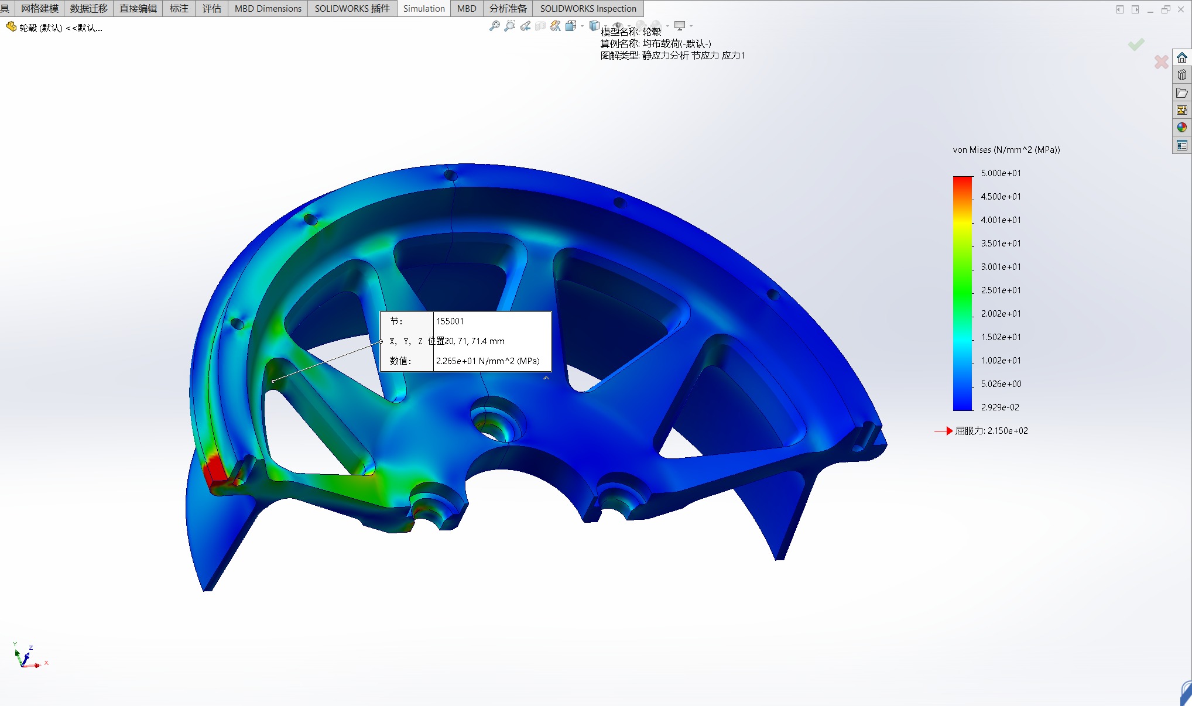The height and width of the screenshot is (706, 1192).
Task: Open the Design Library task pane tab
Action: 1182,75
